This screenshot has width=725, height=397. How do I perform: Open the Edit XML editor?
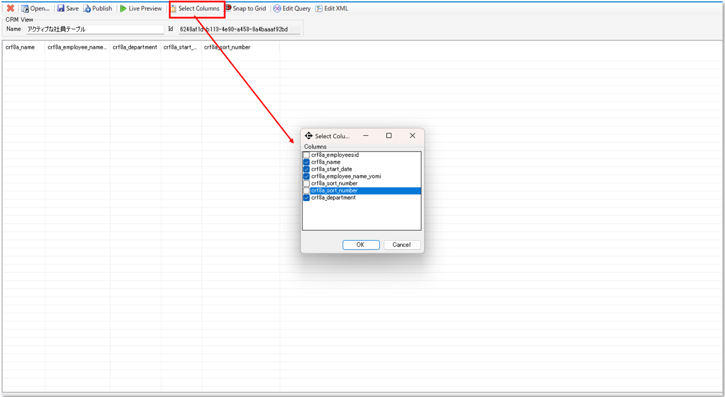[331, 9]
